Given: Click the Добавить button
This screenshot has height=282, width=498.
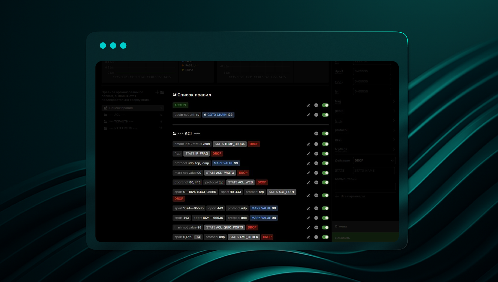Looking at the screenshot, I should click(365, 237).
